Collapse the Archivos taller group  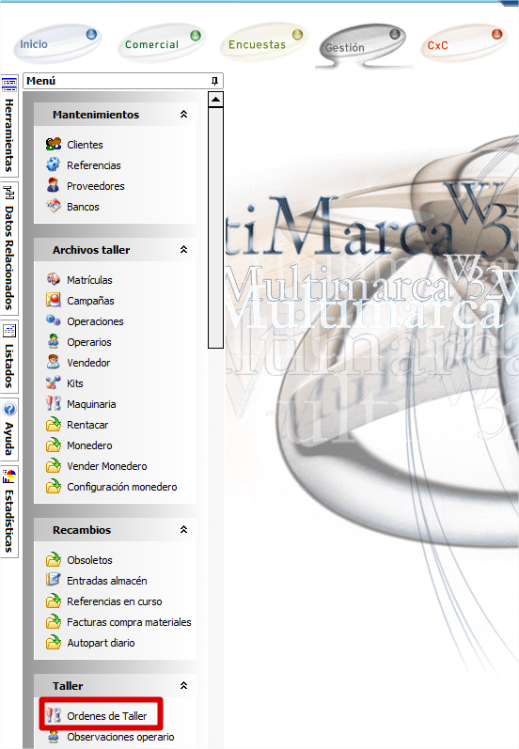183,249
